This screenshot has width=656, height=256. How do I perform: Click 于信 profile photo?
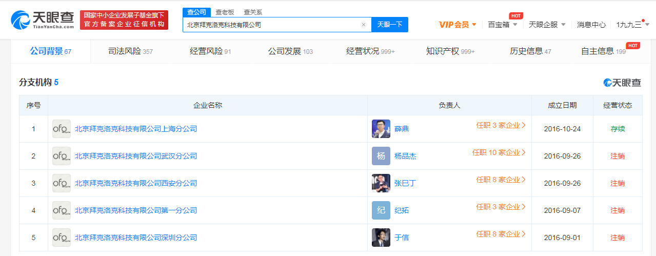[381, 238]
